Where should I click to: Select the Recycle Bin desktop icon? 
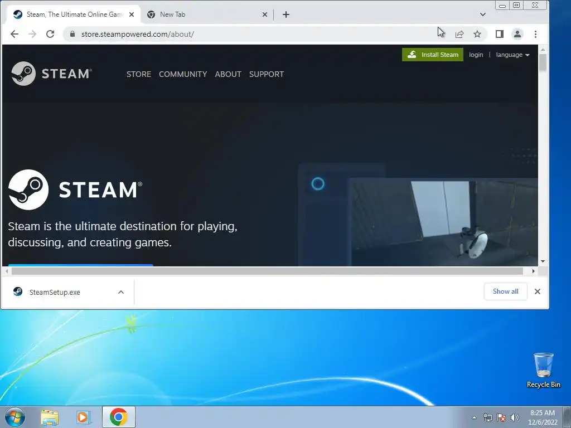[543, 371]
